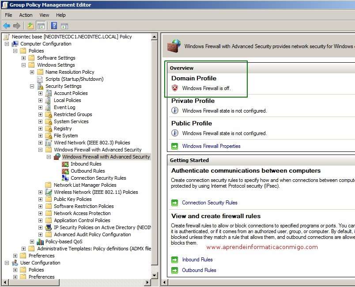Click the Policy-based QoS chart icon

pyautogui.click(x=40, y=242)
